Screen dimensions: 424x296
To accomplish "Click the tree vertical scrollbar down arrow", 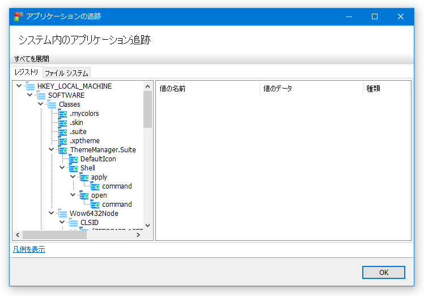I will [x=147, y=226].
